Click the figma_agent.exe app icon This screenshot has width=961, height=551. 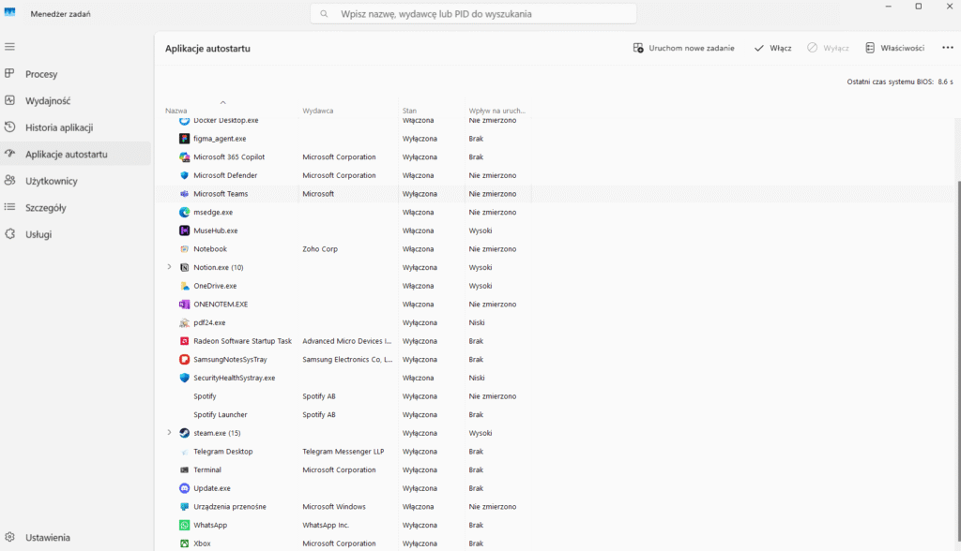coord(185,139)
